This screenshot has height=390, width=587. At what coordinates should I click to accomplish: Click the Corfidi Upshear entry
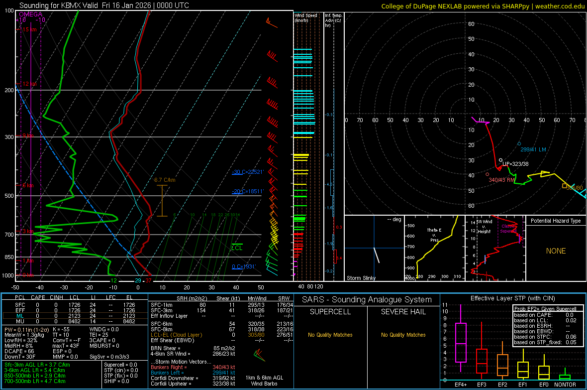click(193, 384)
